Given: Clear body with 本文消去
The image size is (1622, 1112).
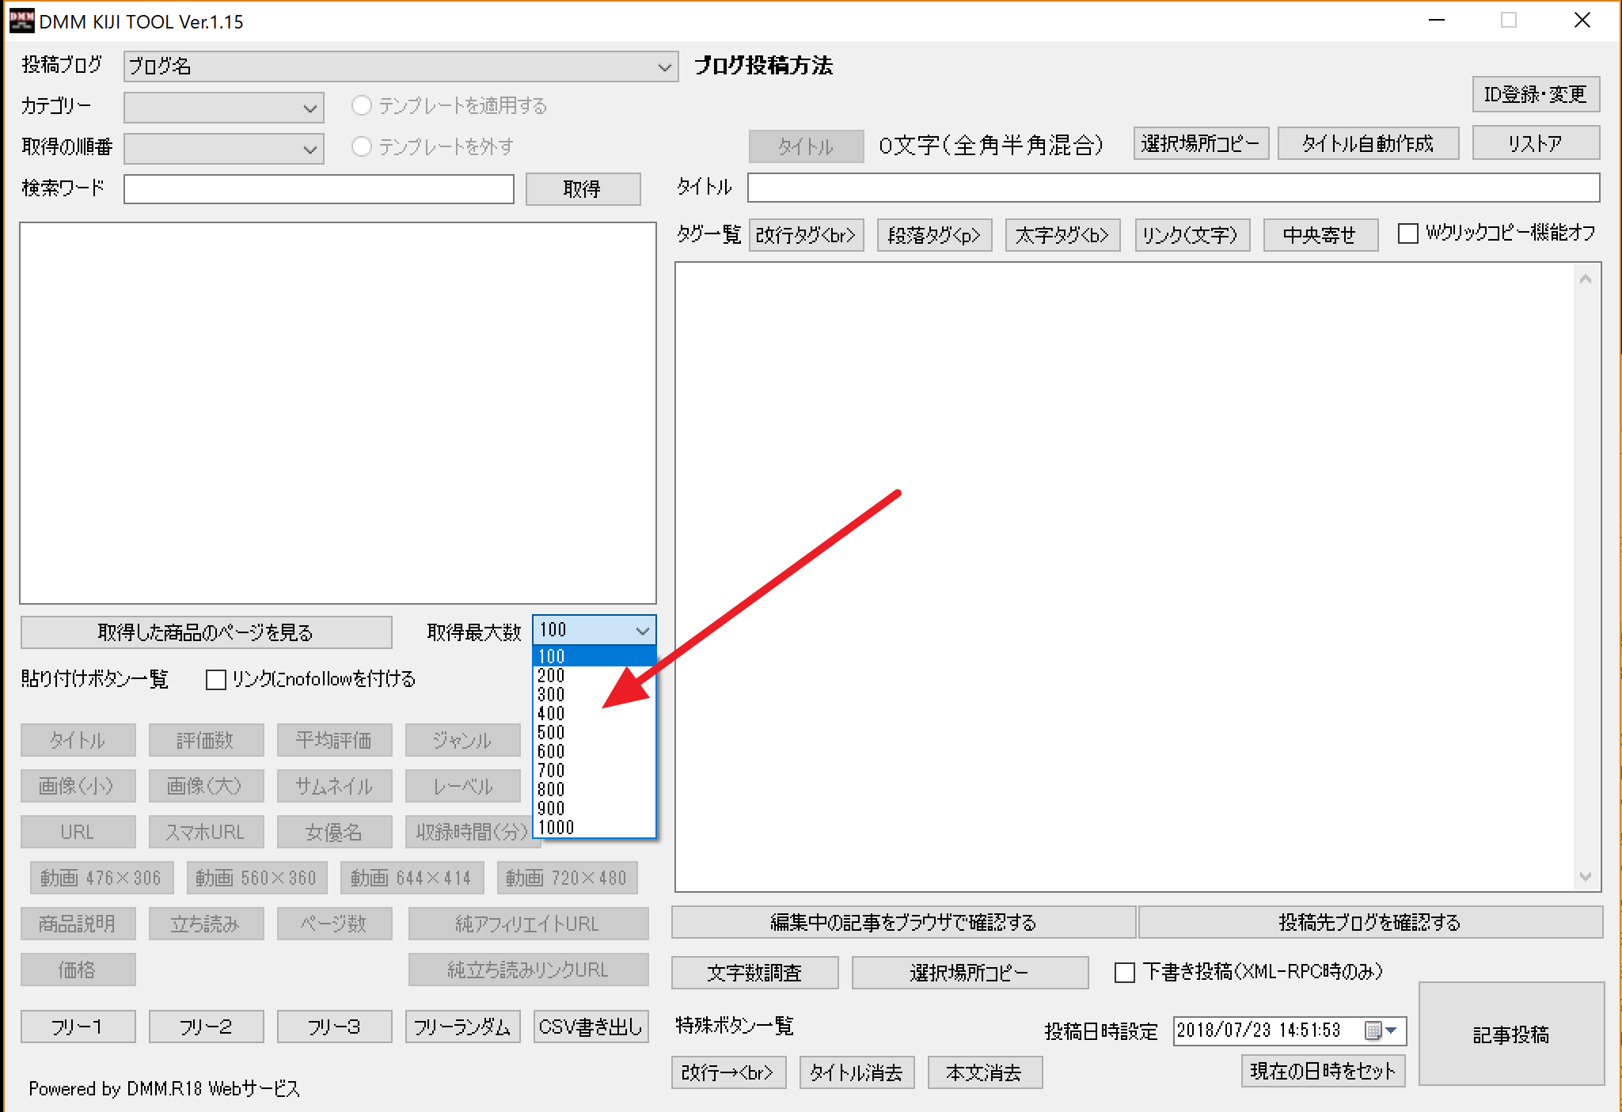Looking at the screenshot, I should point(985,1072).
